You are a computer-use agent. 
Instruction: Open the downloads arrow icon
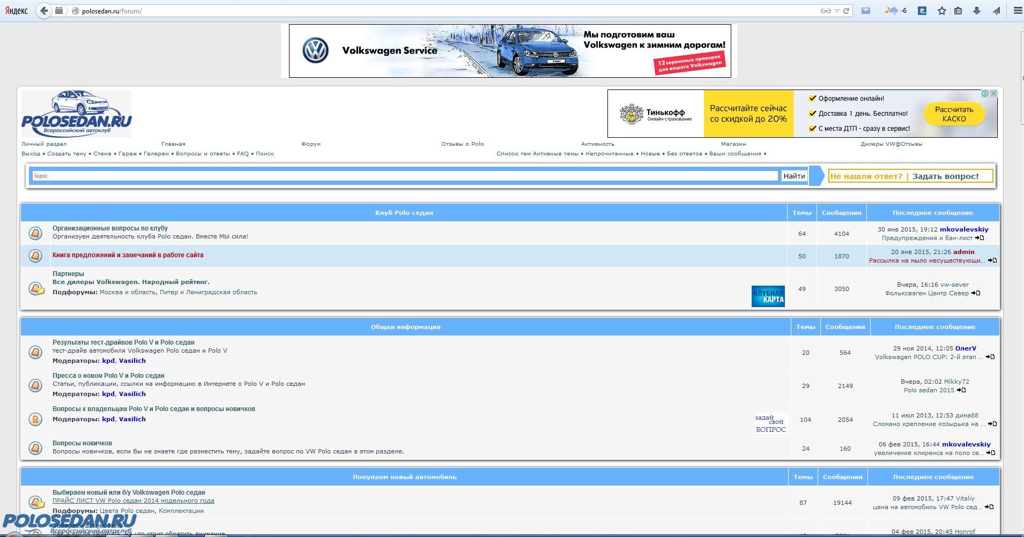[x=976, y=11]
